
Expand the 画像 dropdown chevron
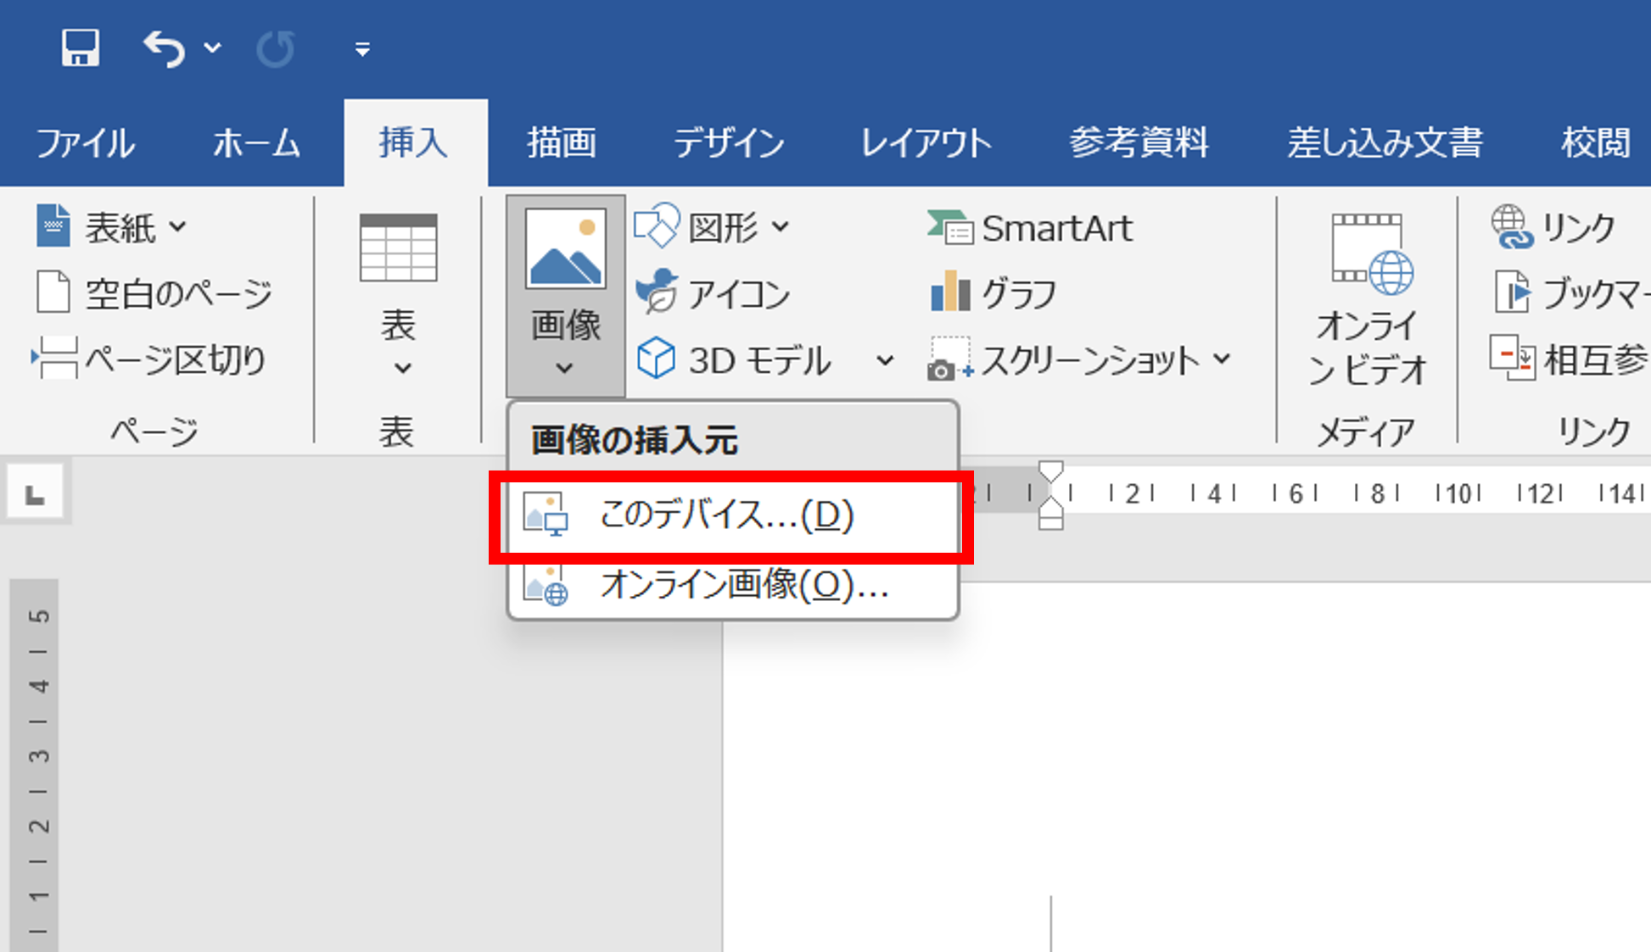[564, 368]
